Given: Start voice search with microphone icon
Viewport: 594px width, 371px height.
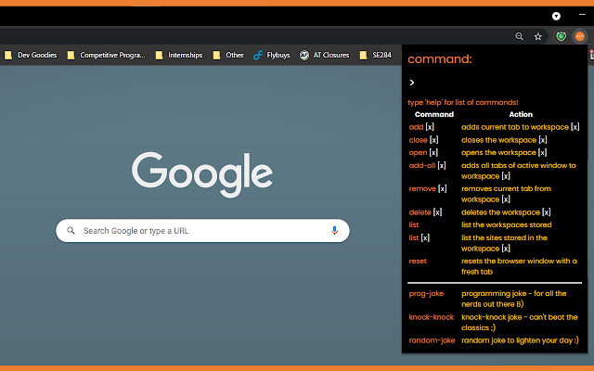Looking at the screenshot, I should [x=334, y=231].
